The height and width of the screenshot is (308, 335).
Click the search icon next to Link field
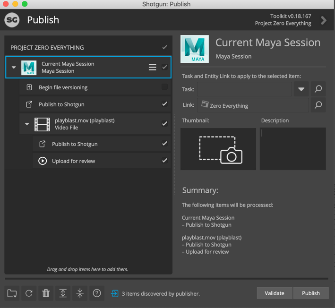coord(318,105)
